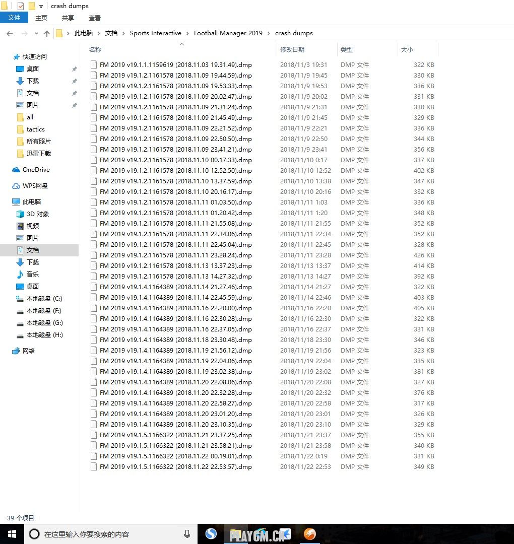This screenshot has height=544, width=514.
Task: Open 本地磁盘 (H:) drive
Action: click(44, 335)
